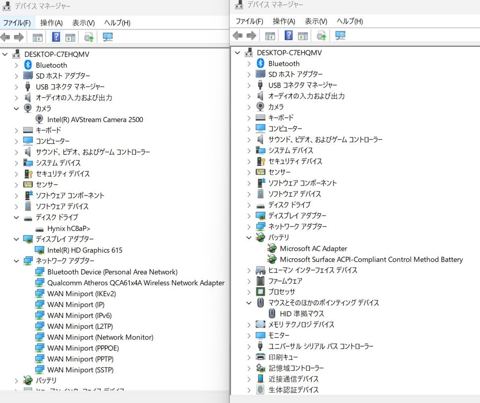Click show/hide console tree icon in right window
Viewport: 480px width, 403px height.
tap(270, 36)
